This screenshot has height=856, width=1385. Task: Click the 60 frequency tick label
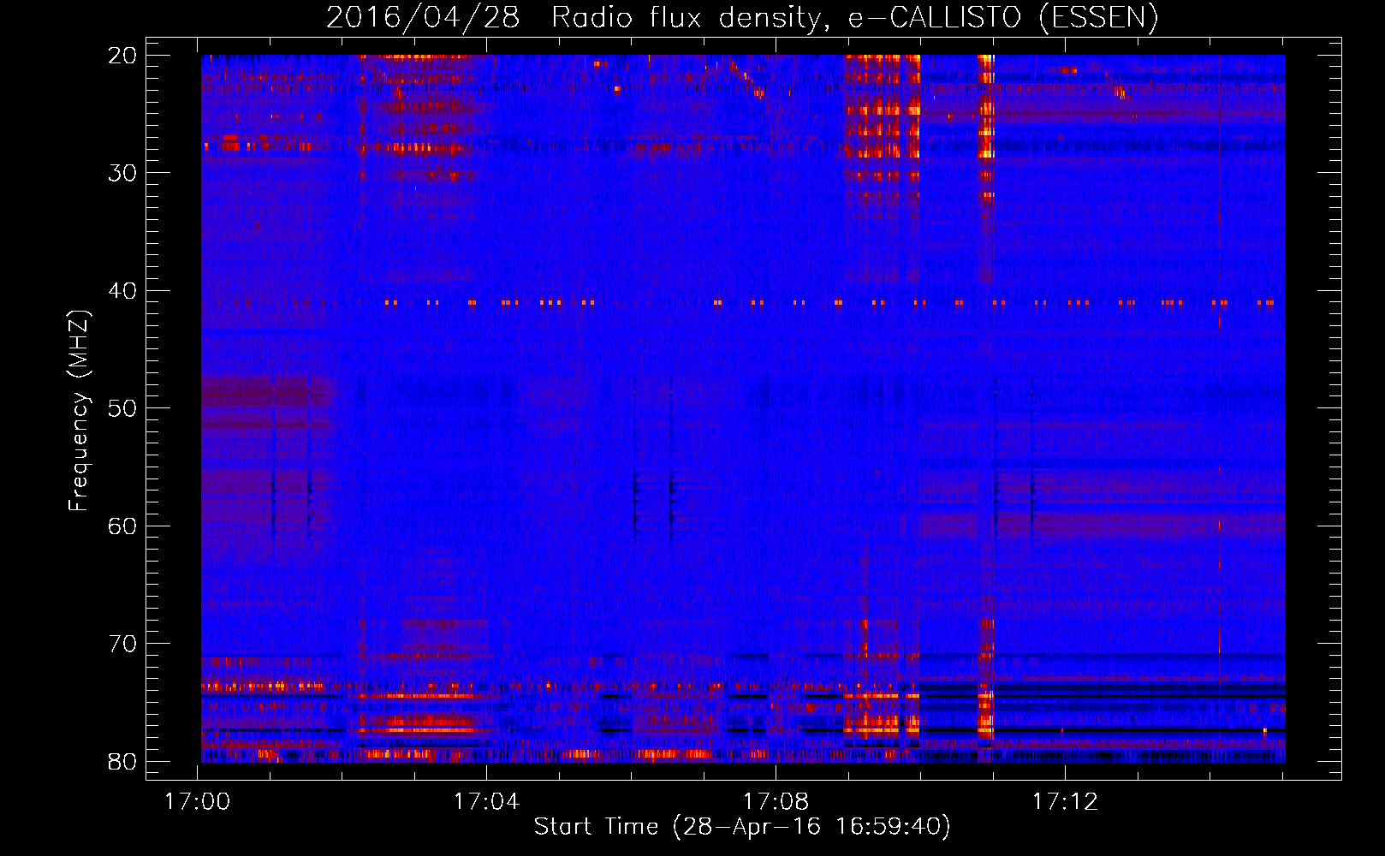pyautogui.click(x=123, y=526)
